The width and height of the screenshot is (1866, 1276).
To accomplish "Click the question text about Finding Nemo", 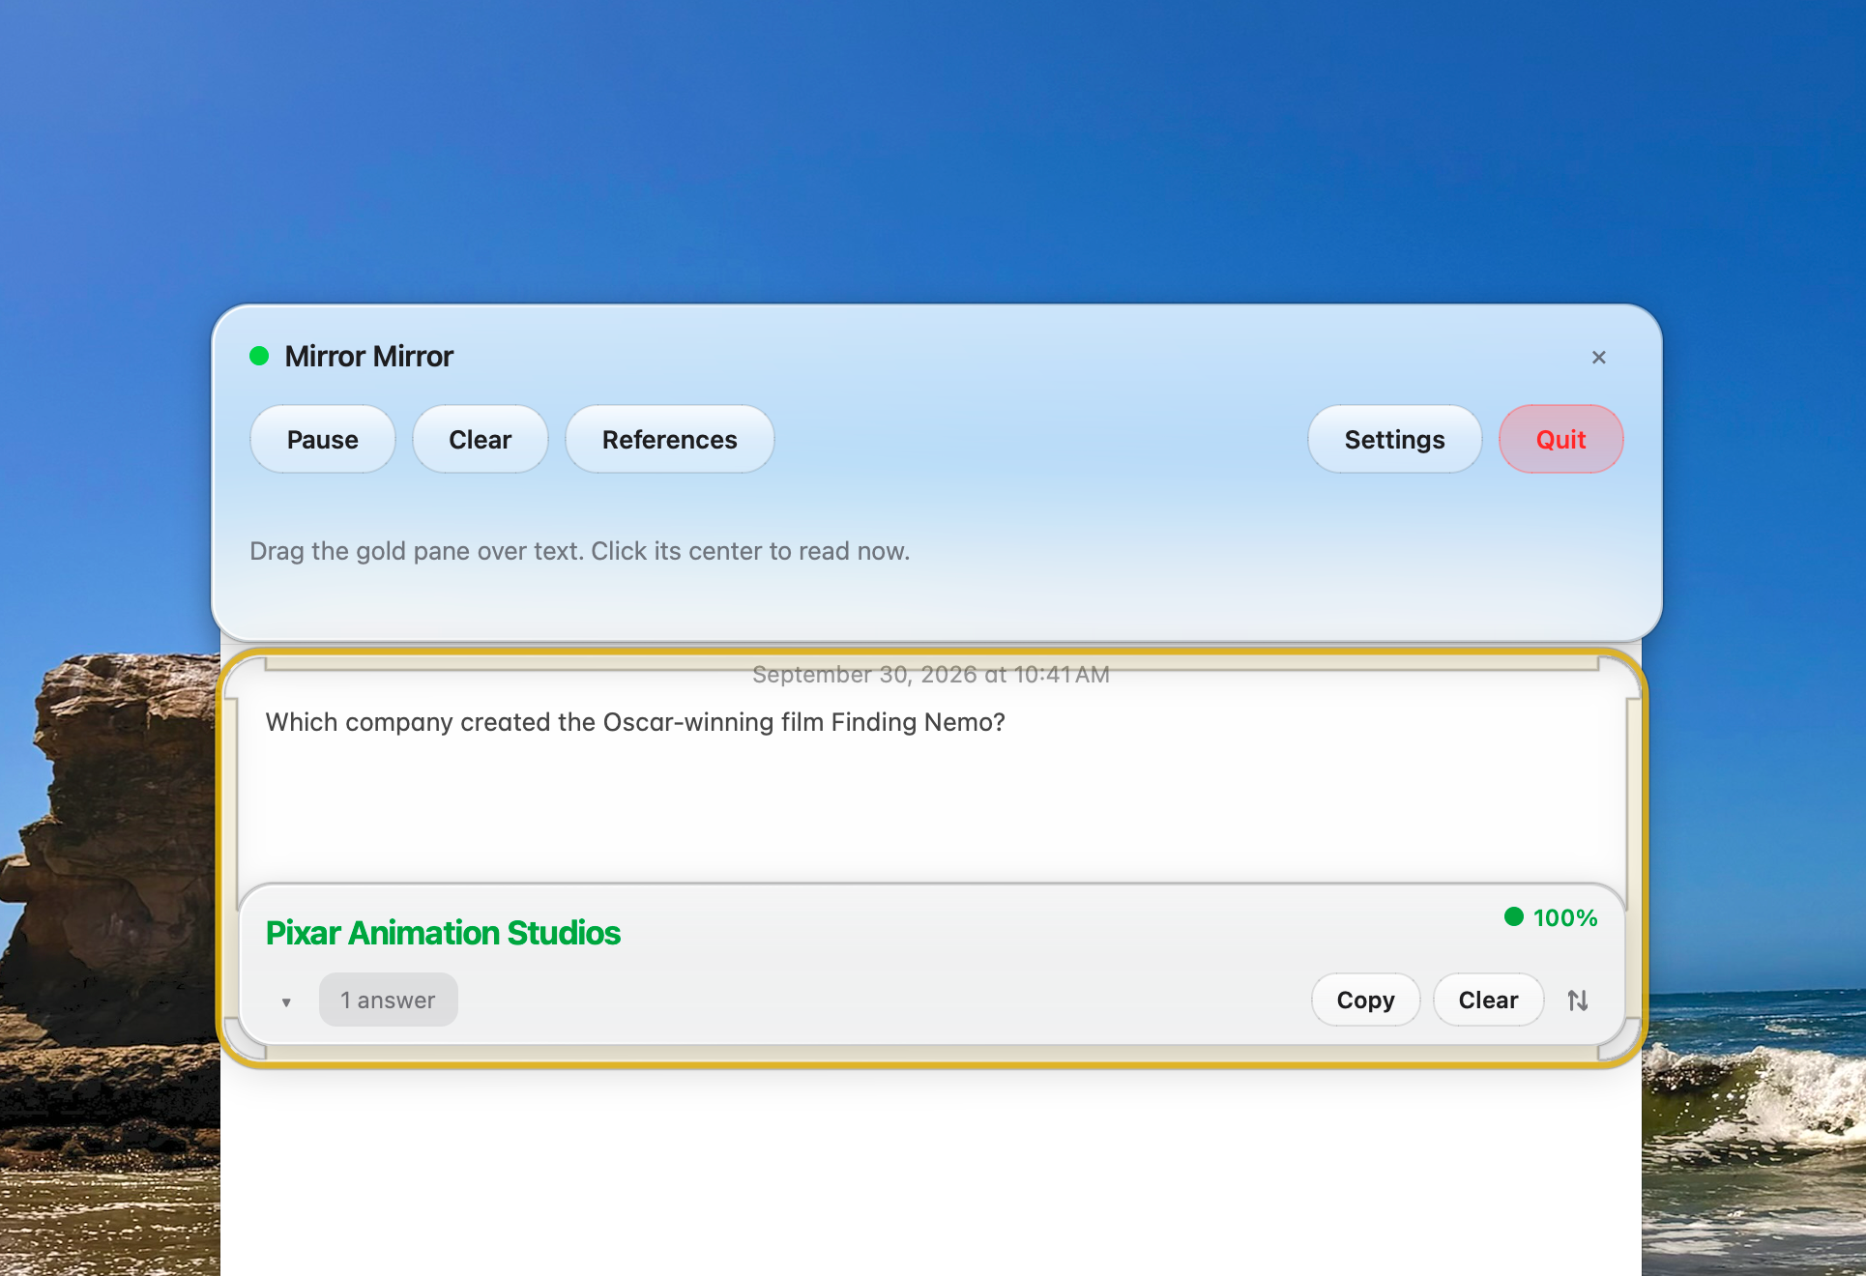I will [635, 722].
